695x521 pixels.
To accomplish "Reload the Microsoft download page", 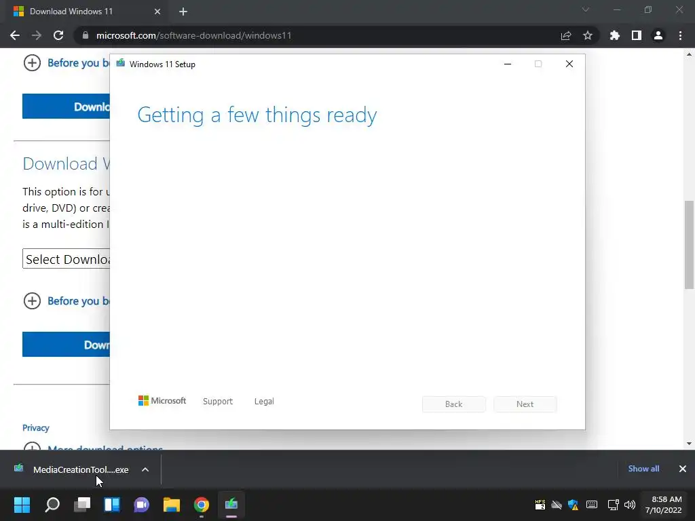I will pyautogui.click(x=58, y=35).
